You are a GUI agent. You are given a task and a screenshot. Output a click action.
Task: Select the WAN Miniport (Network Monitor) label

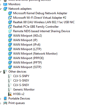point(35,54)
